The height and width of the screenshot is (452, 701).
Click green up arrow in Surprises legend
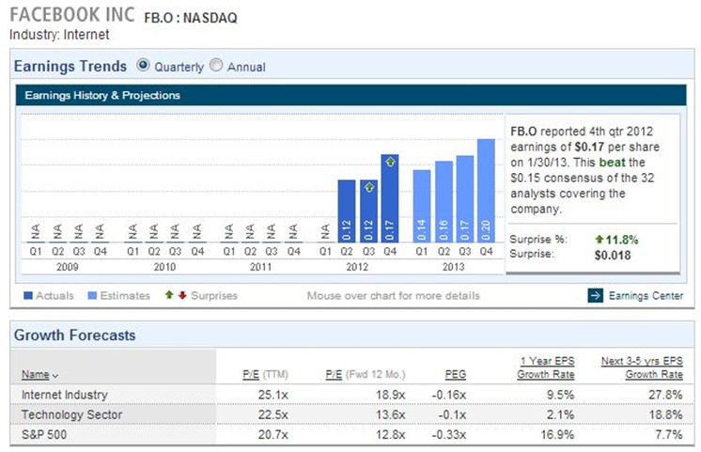coord(169,296)
